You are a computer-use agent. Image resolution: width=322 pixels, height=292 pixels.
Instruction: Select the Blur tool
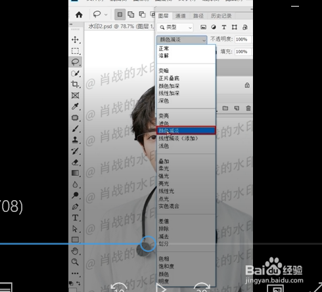[75, 184]
